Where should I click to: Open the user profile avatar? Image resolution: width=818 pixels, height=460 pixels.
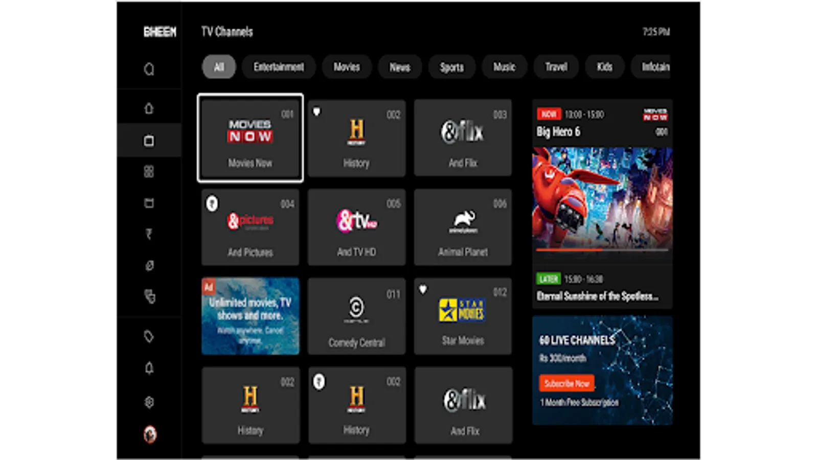pos(150,434)
